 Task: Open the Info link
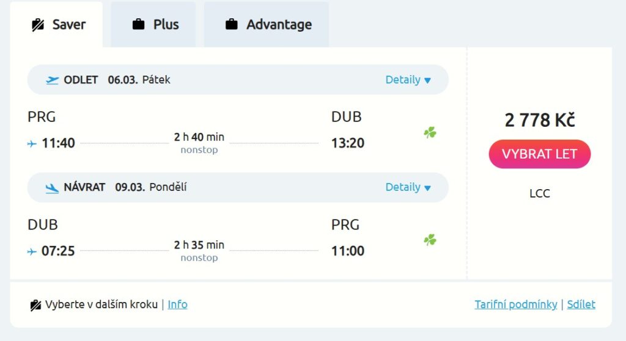pyautogui.click(x=177, y=304)
